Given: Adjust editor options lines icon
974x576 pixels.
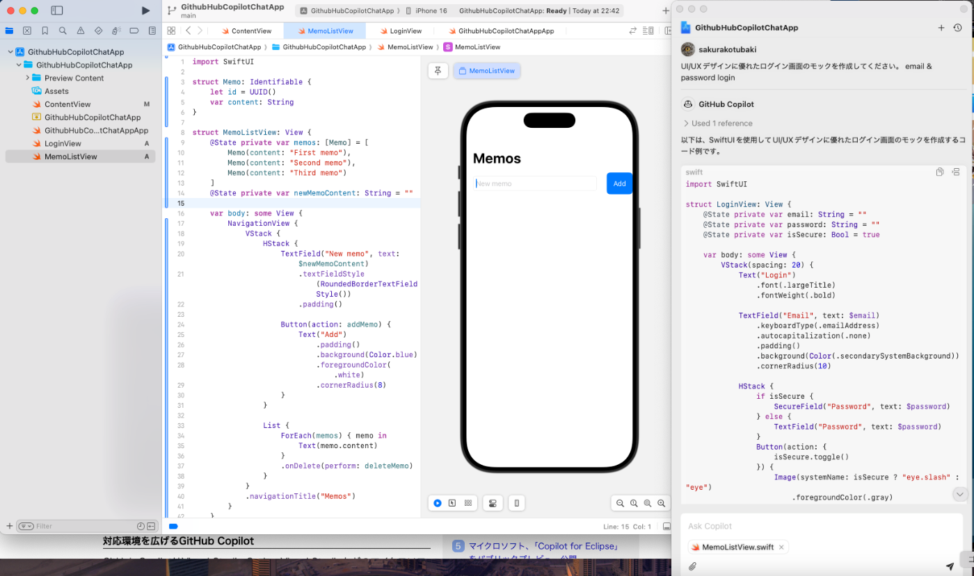Looking at the screenshot, I should (648, 31).
